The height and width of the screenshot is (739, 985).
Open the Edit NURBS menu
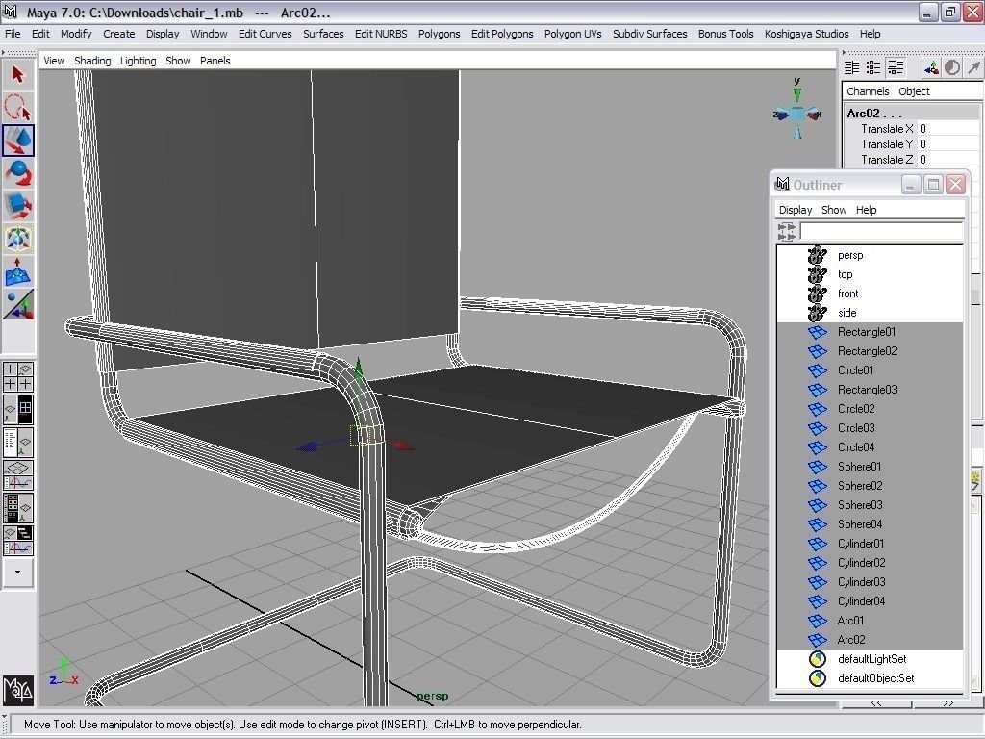pyautogui.click(x=381, y=34)
